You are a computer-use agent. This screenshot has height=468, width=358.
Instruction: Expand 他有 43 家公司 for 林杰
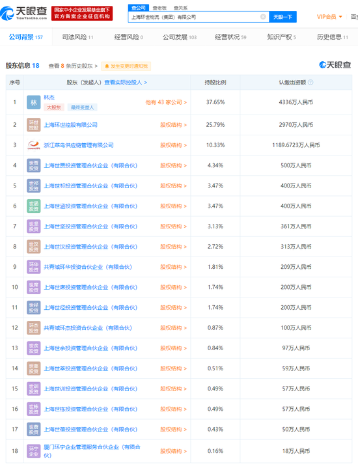coord(166,102)
